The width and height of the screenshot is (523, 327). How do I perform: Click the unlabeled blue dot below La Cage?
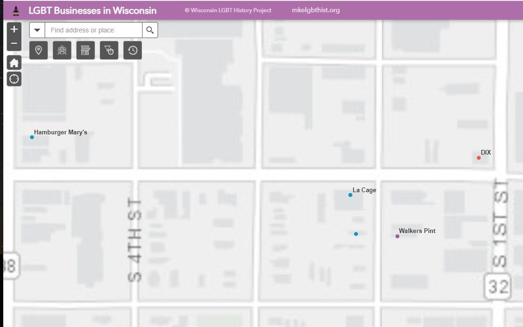(356, 234)
